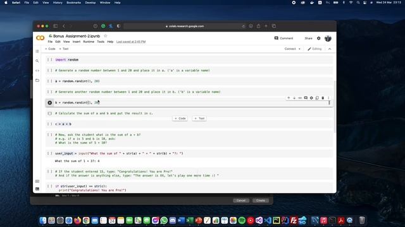Screen dimensions: 405x227
Task: Open the Edit menu in Colab
Action: [58, 42]
